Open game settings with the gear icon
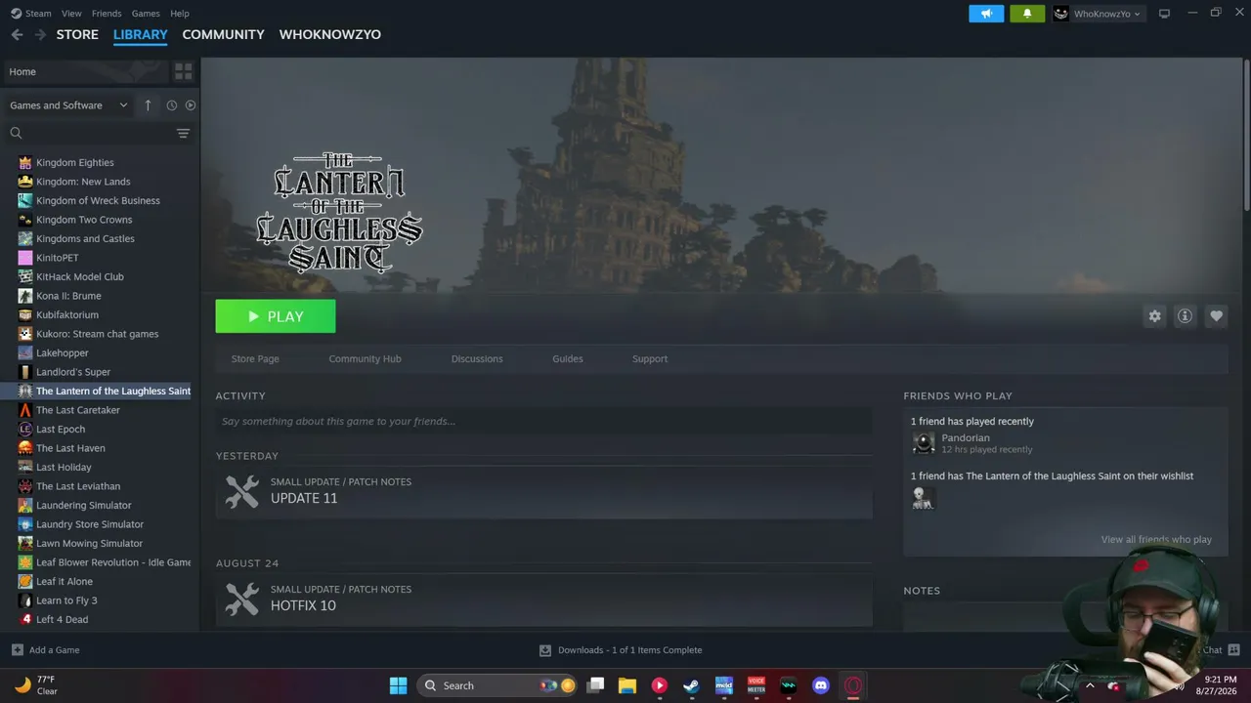The height and width of the screenshot is (703, 1251). [x=1155, y=316]
